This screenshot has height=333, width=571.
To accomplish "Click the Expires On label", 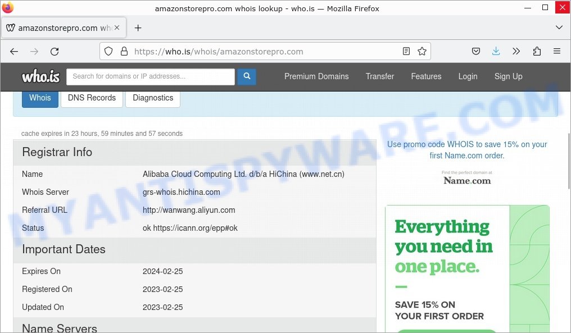I will (x=41, y=271).
